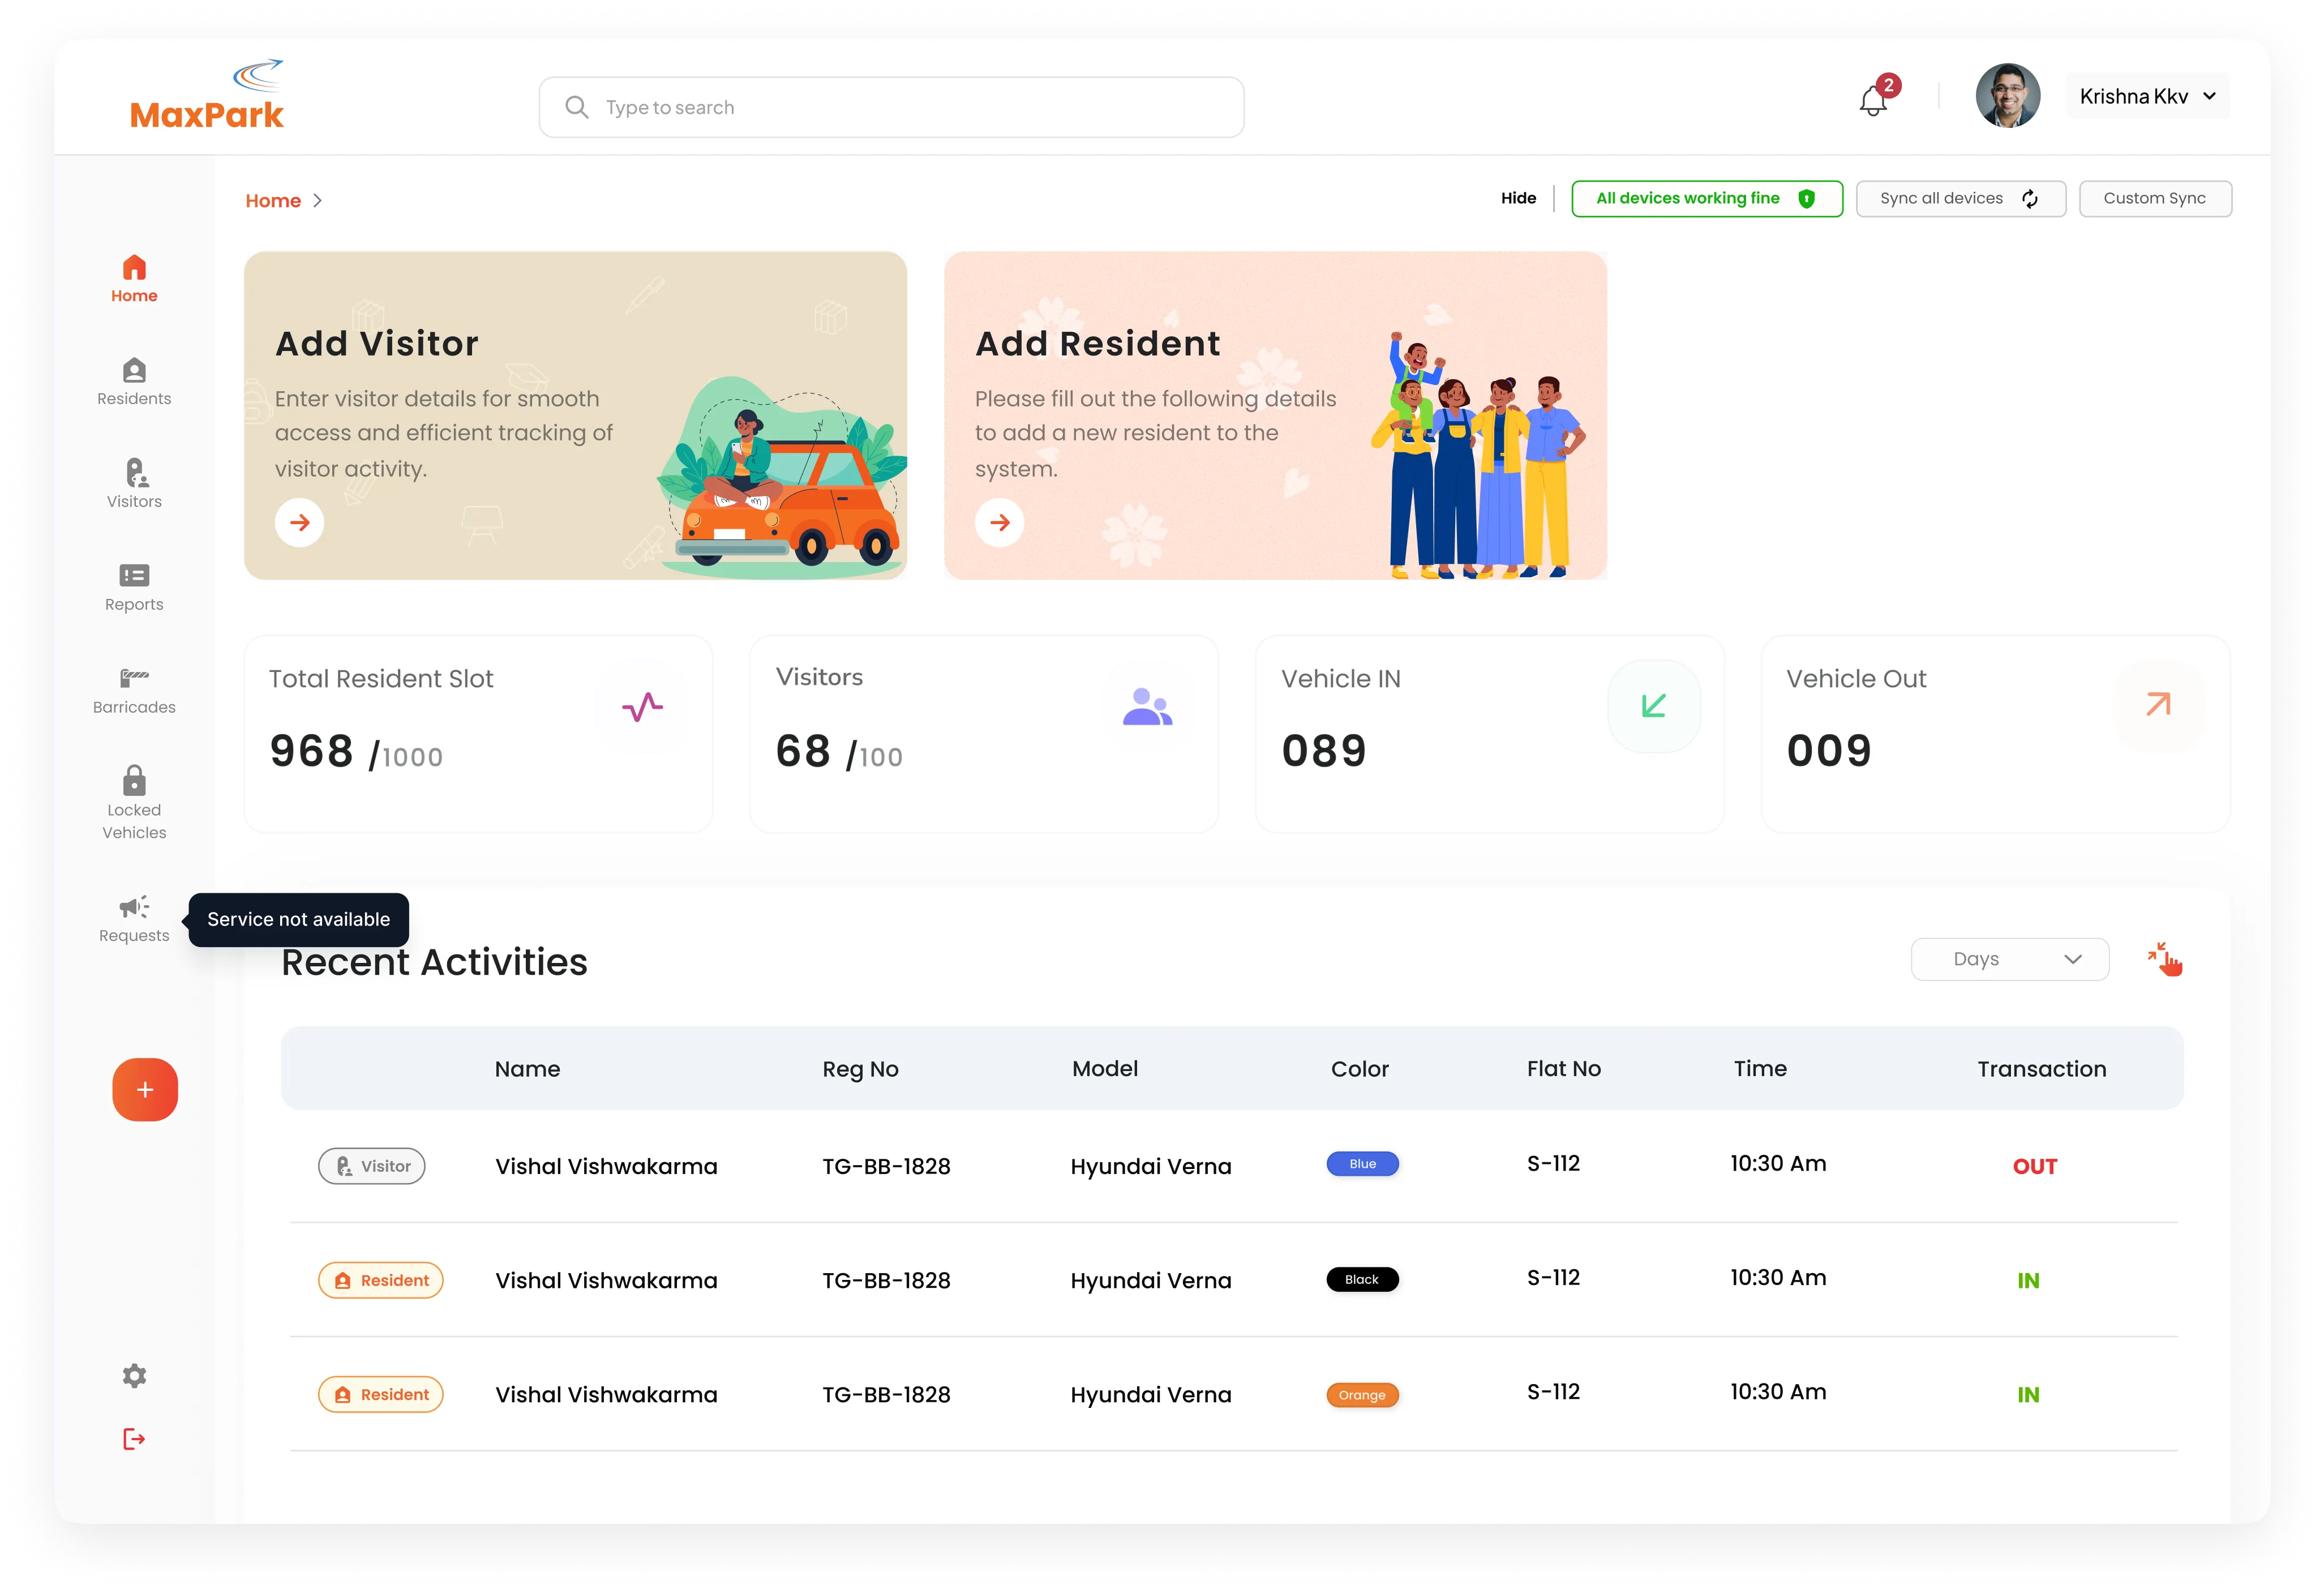Viewport: 2324px width, 1593px height.
Task: Click inside the Type to search field
Action: pyautogui.click(x=890, y=107)
